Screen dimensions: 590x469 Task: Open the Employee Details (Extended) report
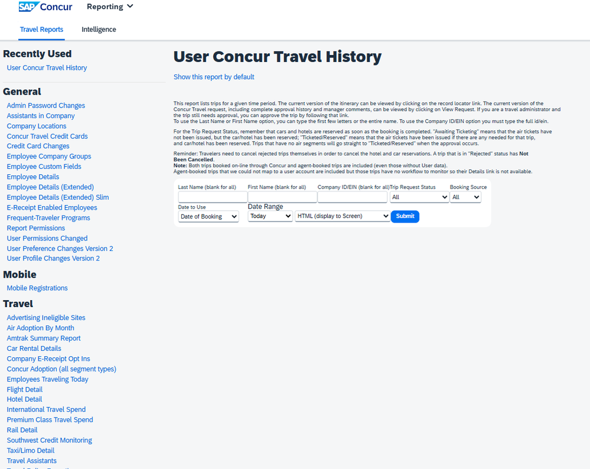click(50, 187)
